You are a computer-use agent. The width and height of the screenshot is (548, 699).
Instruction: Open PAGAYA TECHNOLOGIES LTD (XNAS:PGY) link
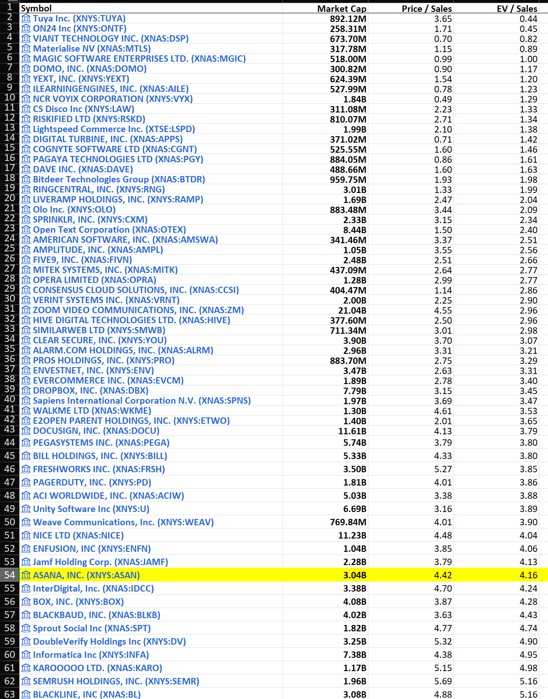pyautogui.click(x=118, y=159)
